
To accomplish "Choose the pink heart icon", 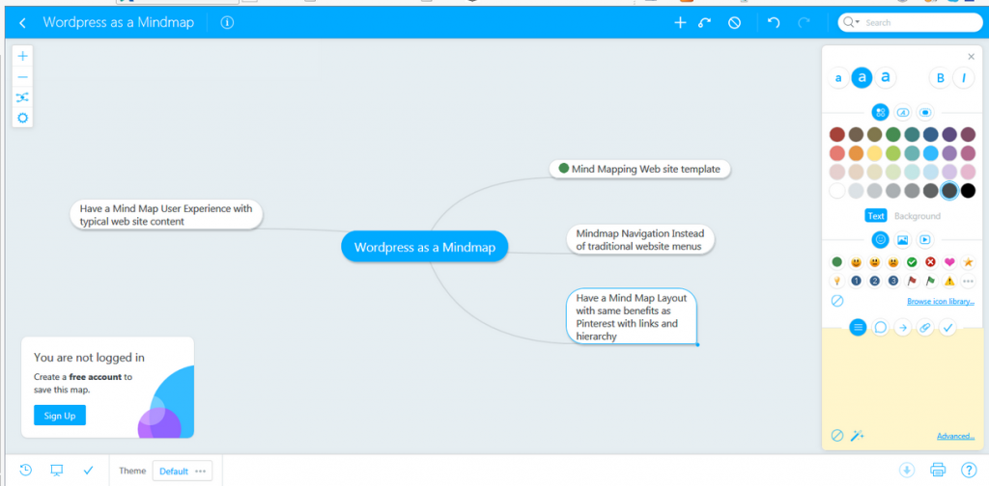I will pyautogui.click(x=949, y=262).
